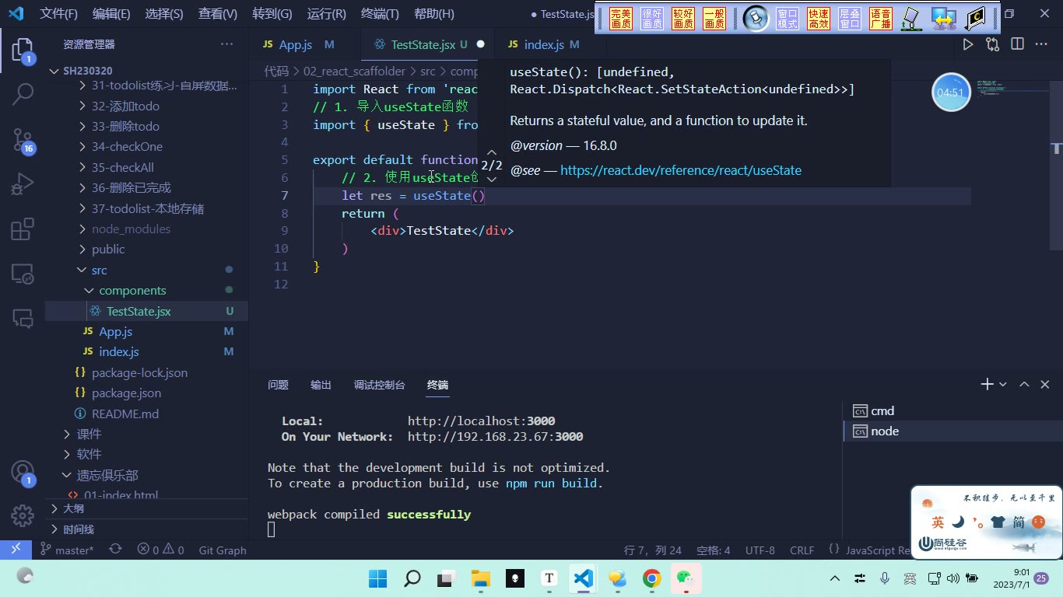Open the Search view icon
Viewport: 1063px width, 597px height.
click(23, 95)
